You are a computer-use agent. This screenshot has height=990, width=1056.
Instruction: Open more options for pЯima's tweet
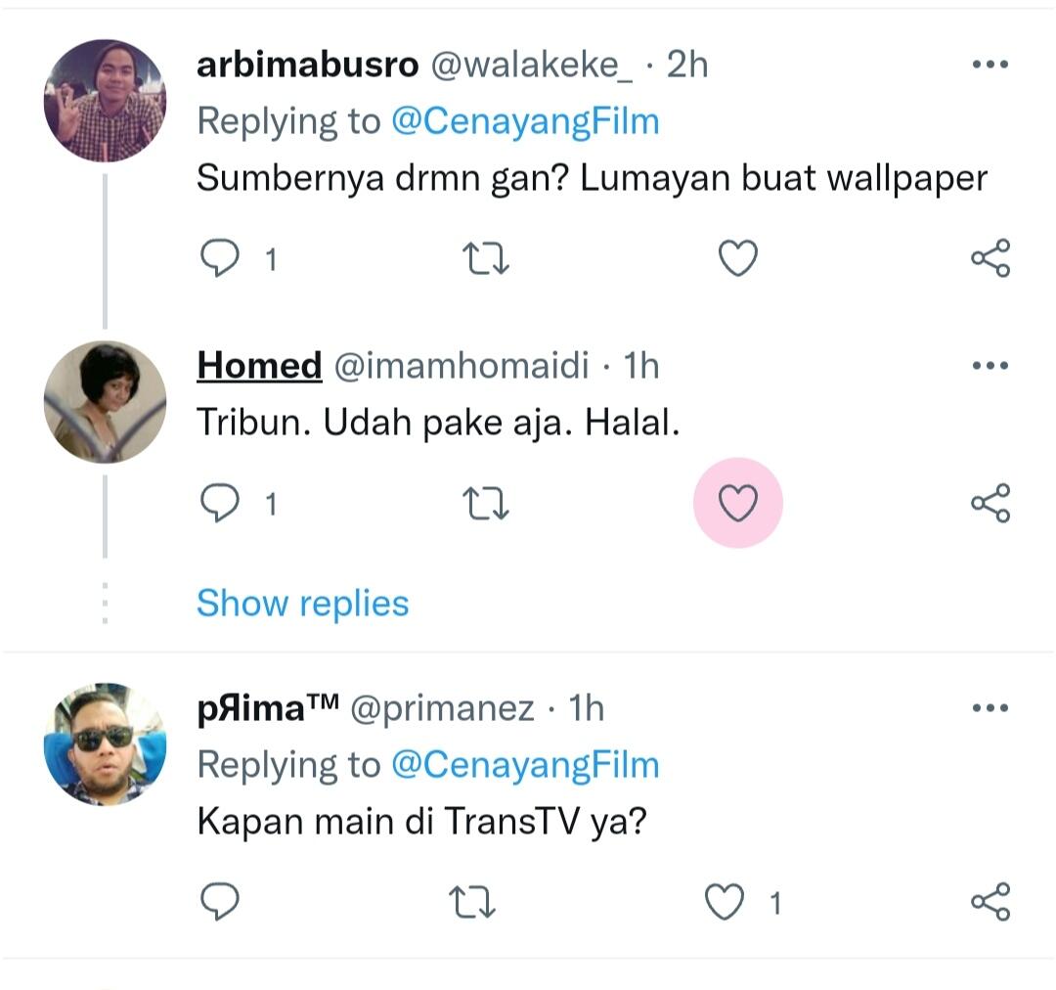click(990, 707)
